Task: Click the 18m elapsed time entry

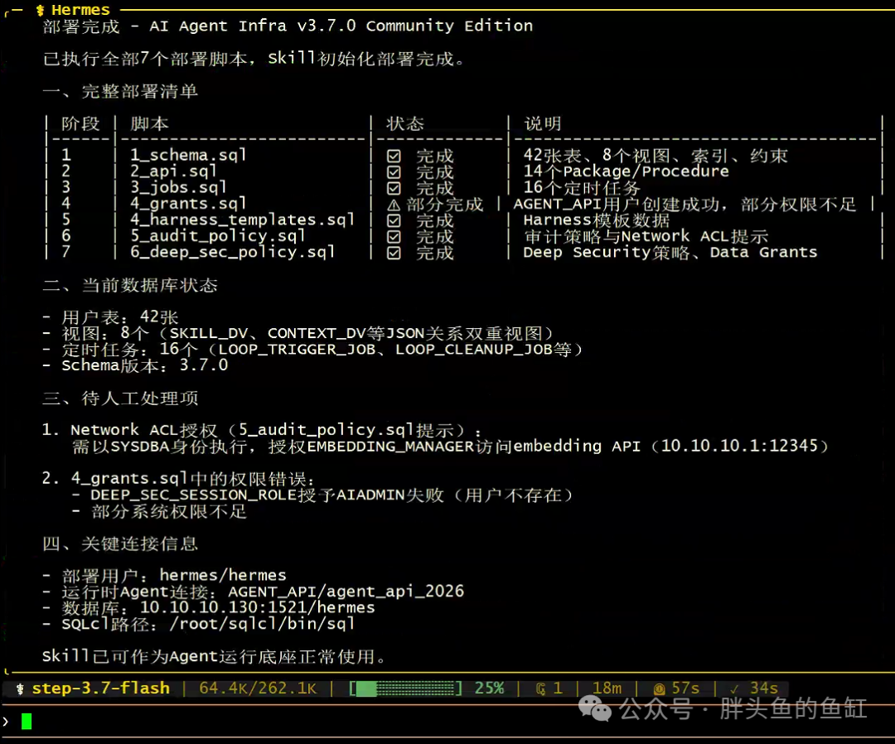Action: (x=607, y=688)
